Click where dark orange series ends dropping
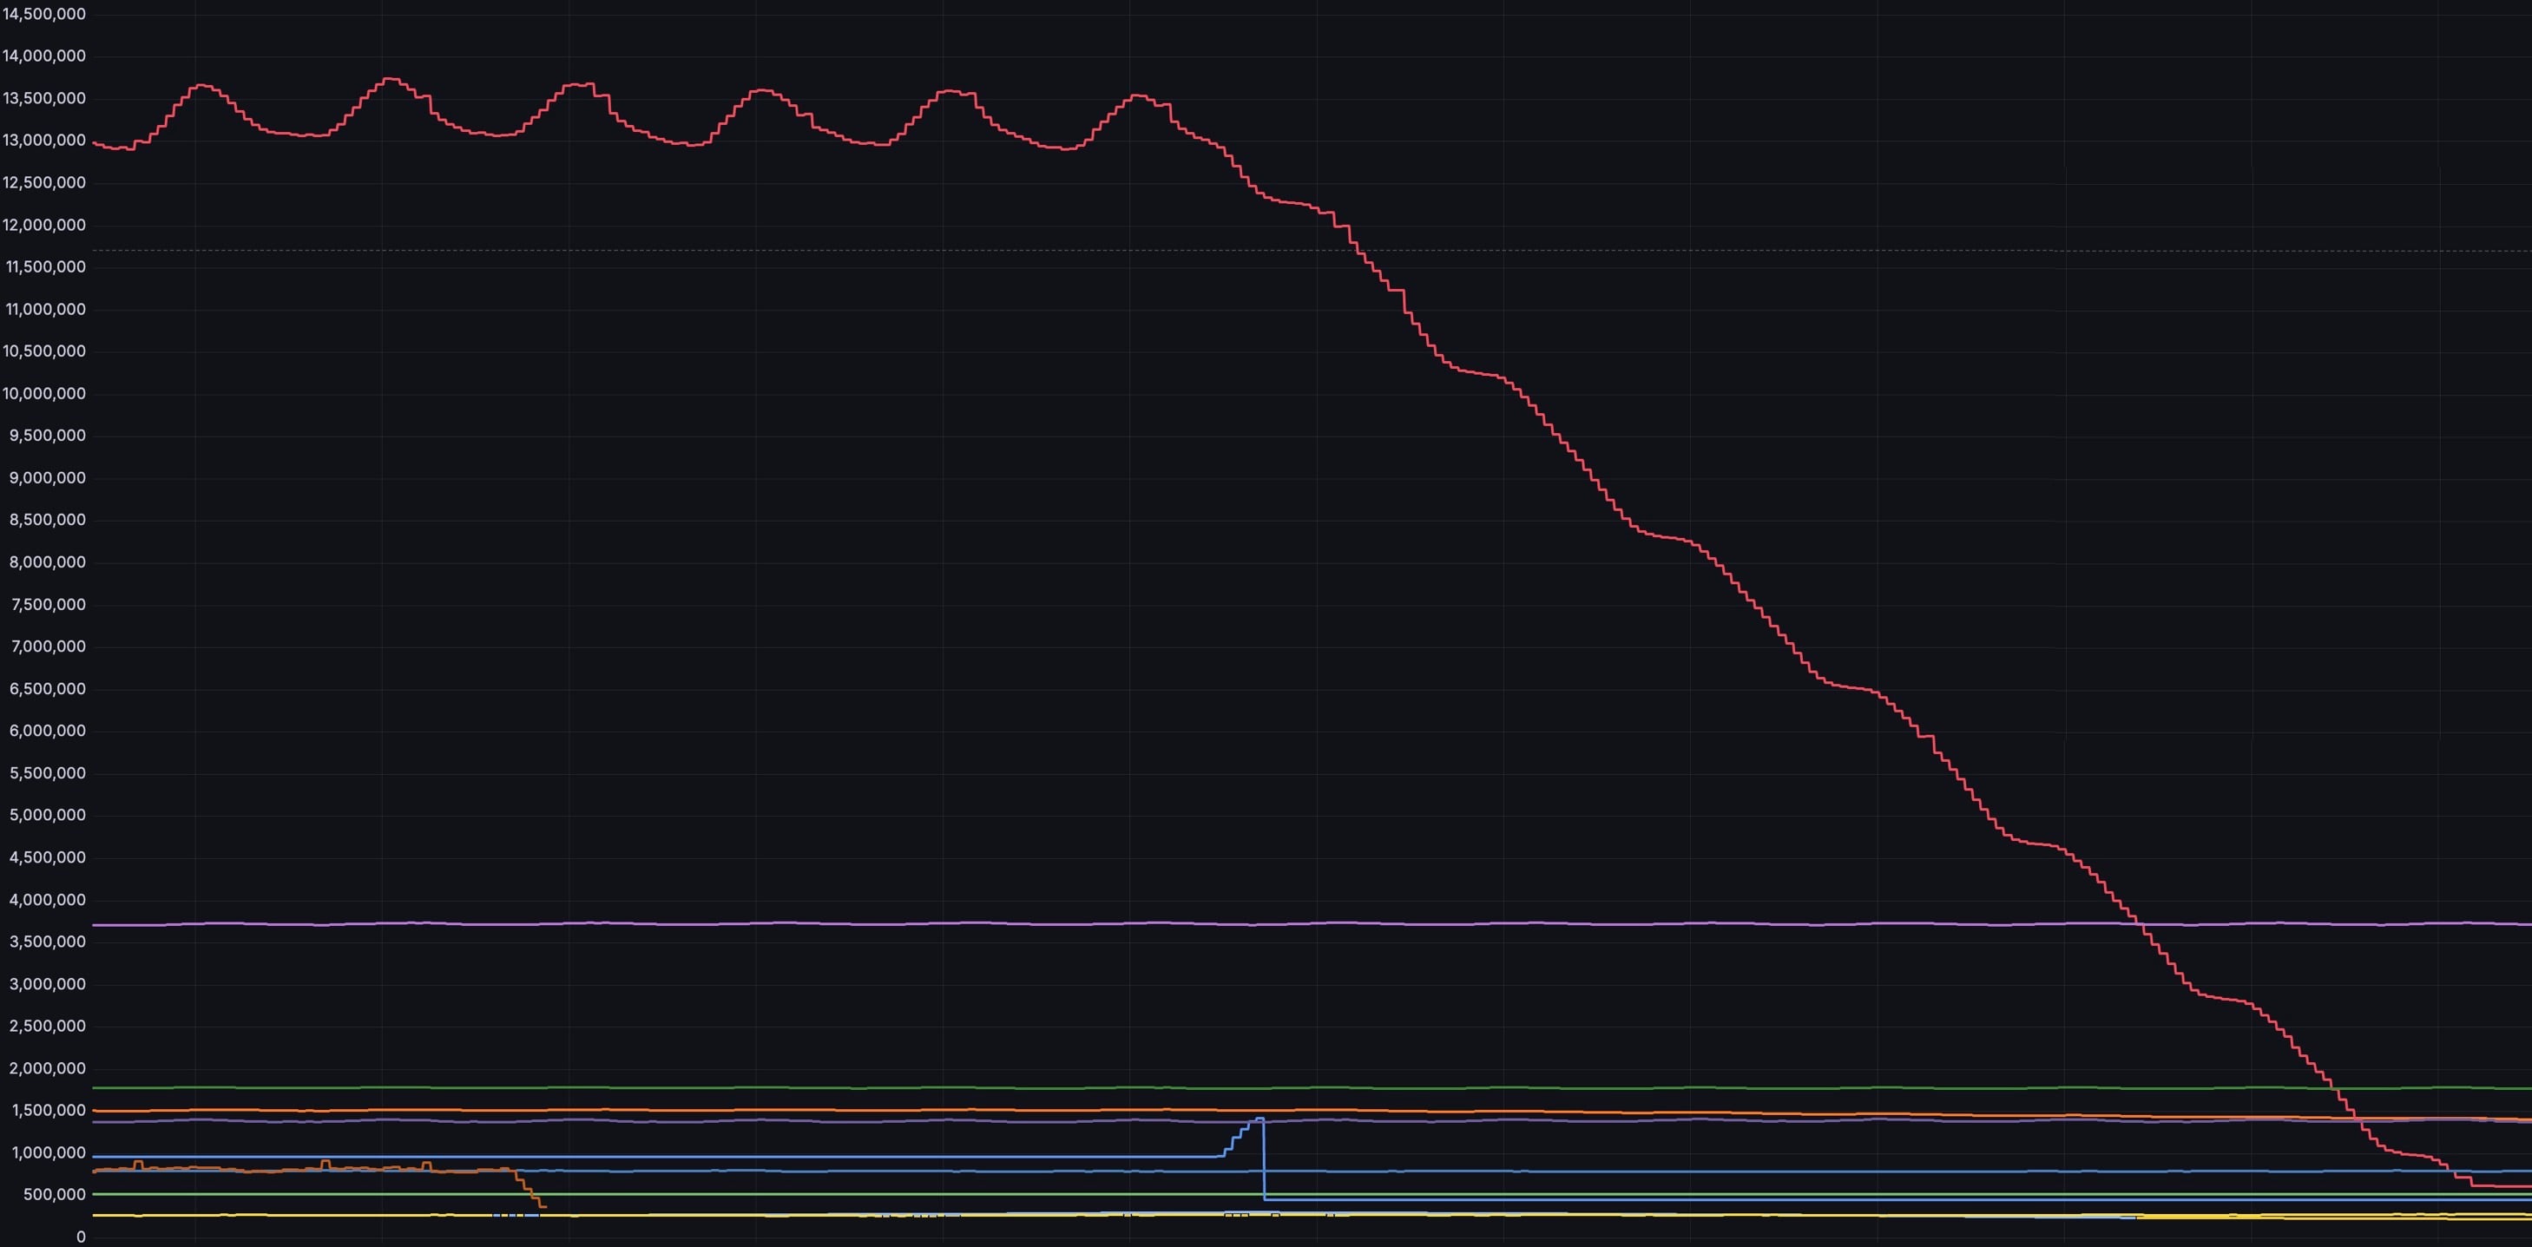The height and width of the screenshot is (1247, 2532). tap(543, 1207)
